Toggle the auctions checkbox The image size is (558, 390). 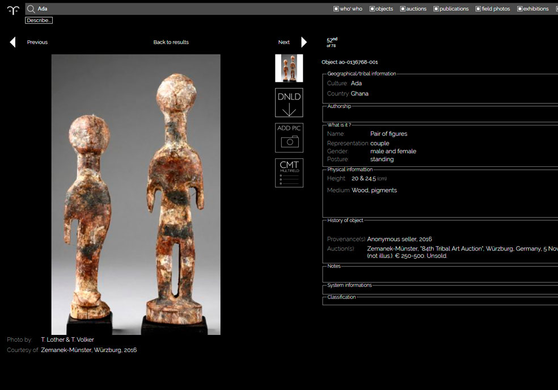pyautogui.click(x=403, y=9)
